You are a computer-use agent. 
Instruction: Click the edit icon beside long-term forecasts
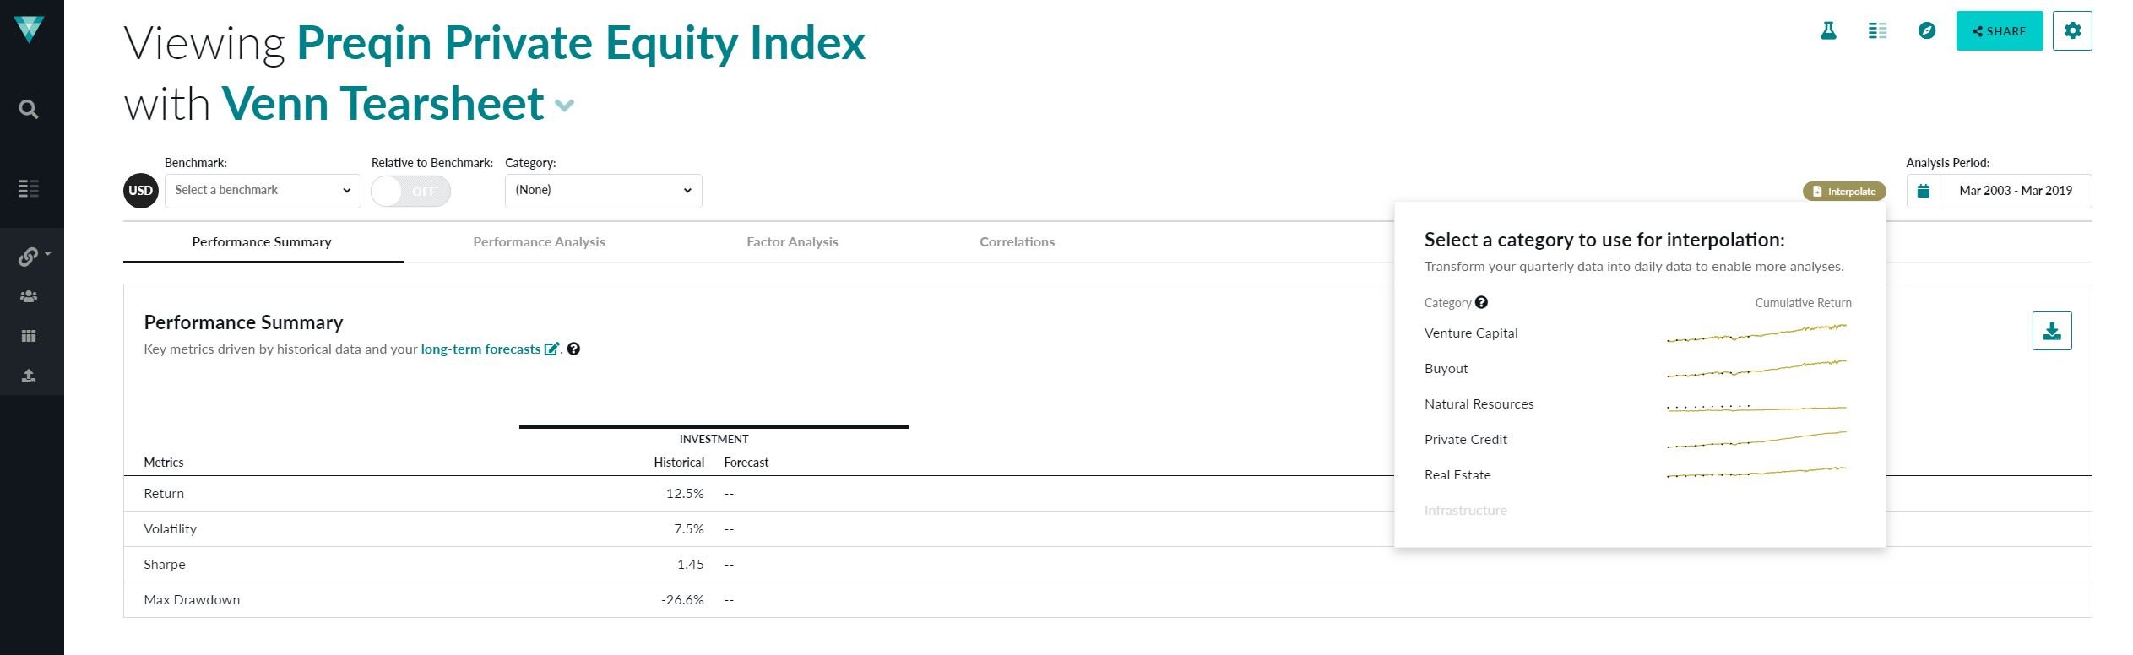(x=551, y=349)
